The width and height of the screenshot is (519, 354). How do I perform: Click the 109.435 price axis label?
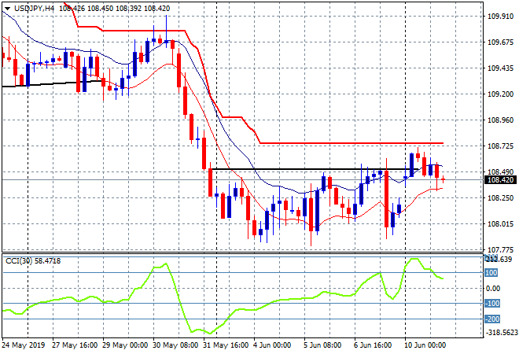tap(500, 68)
